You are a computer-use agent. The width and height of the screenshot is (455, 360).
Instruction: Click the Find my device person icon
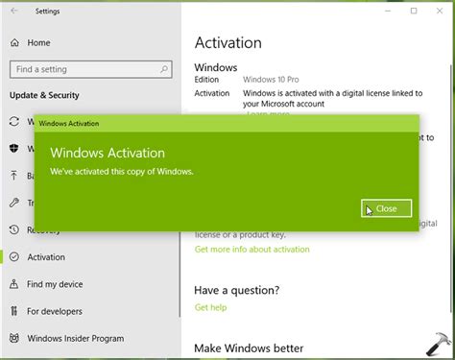(14, 284)
